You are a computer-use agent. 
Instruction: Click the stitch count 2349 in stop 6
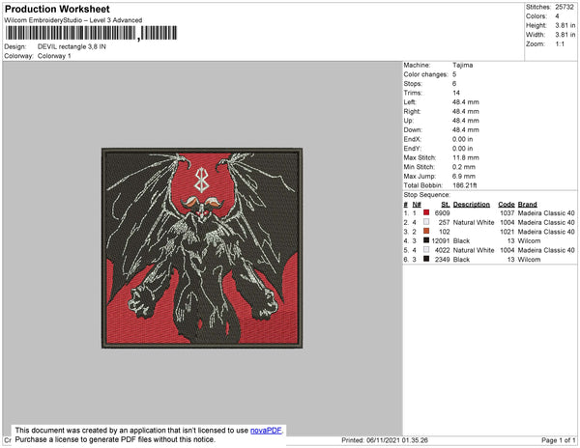click(443, 260)
